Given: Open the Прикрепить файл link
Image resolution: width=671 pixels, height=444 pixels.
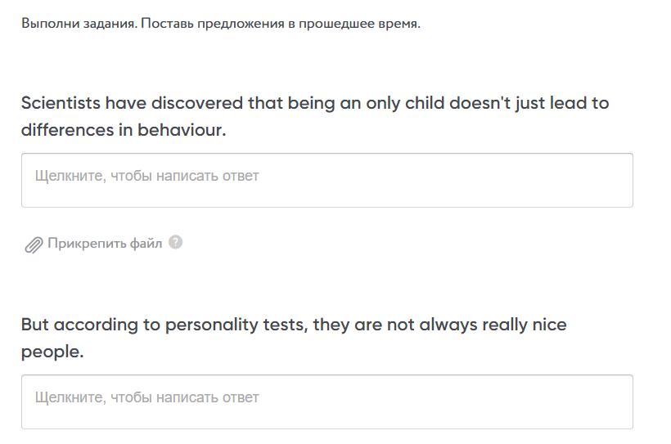Looking at the screenshot, I should [x=105, y=244].
